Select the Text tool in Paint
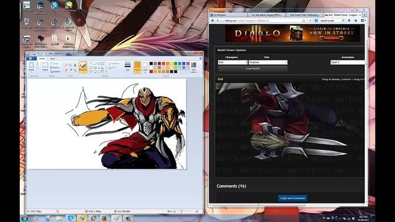The width and height of the screenshot is (395, 222). coord(75,65)
